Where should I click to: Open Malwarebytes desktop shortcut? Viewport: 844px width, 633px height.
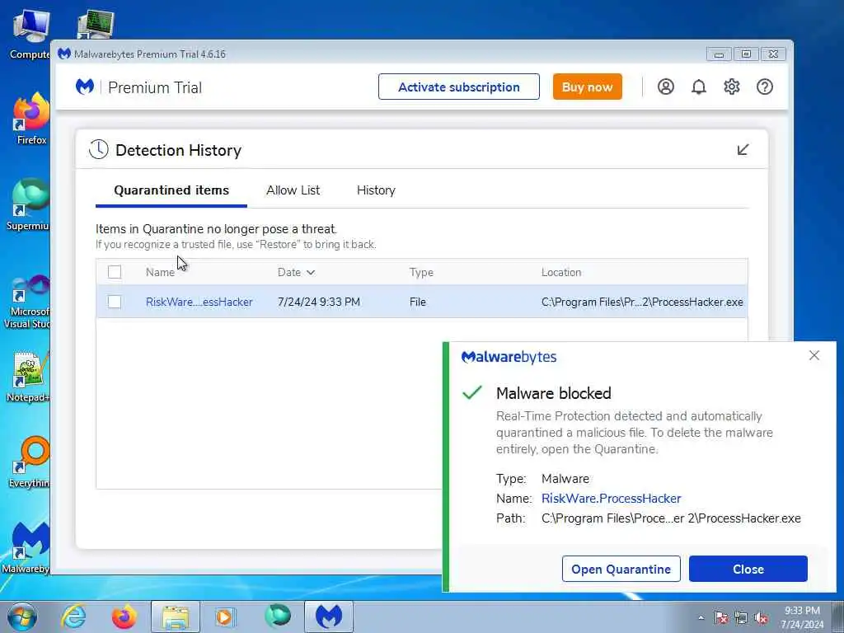[28, 548]
